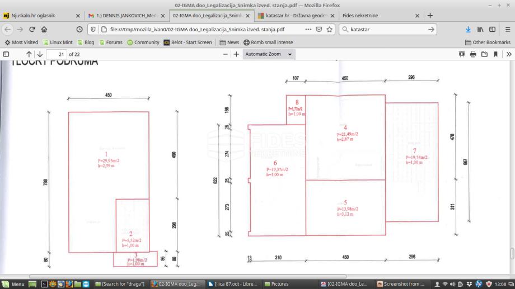Zoom in the PDF document
Viewport: 515px width, 289px height.
[236, 54]
